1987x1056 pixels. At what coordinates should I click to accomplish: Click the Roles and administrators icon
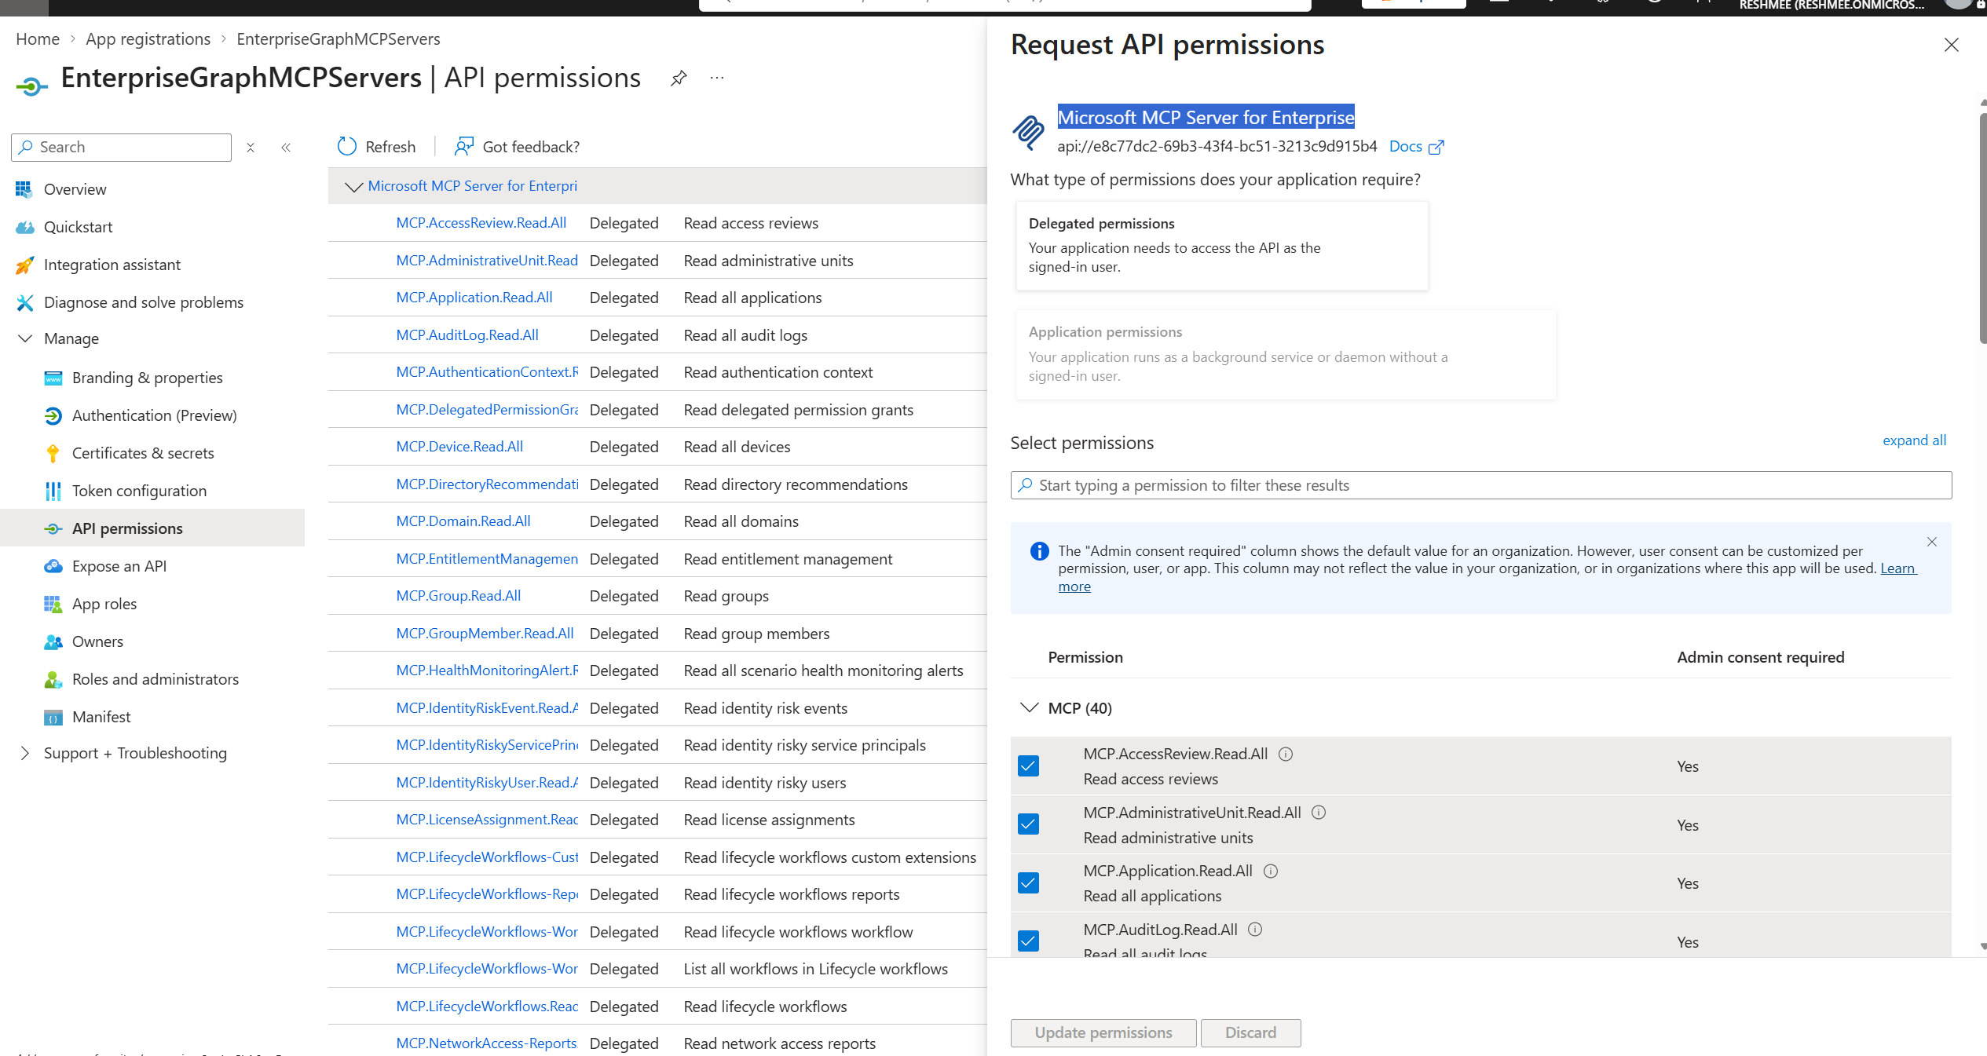click(x=53, y=679)
